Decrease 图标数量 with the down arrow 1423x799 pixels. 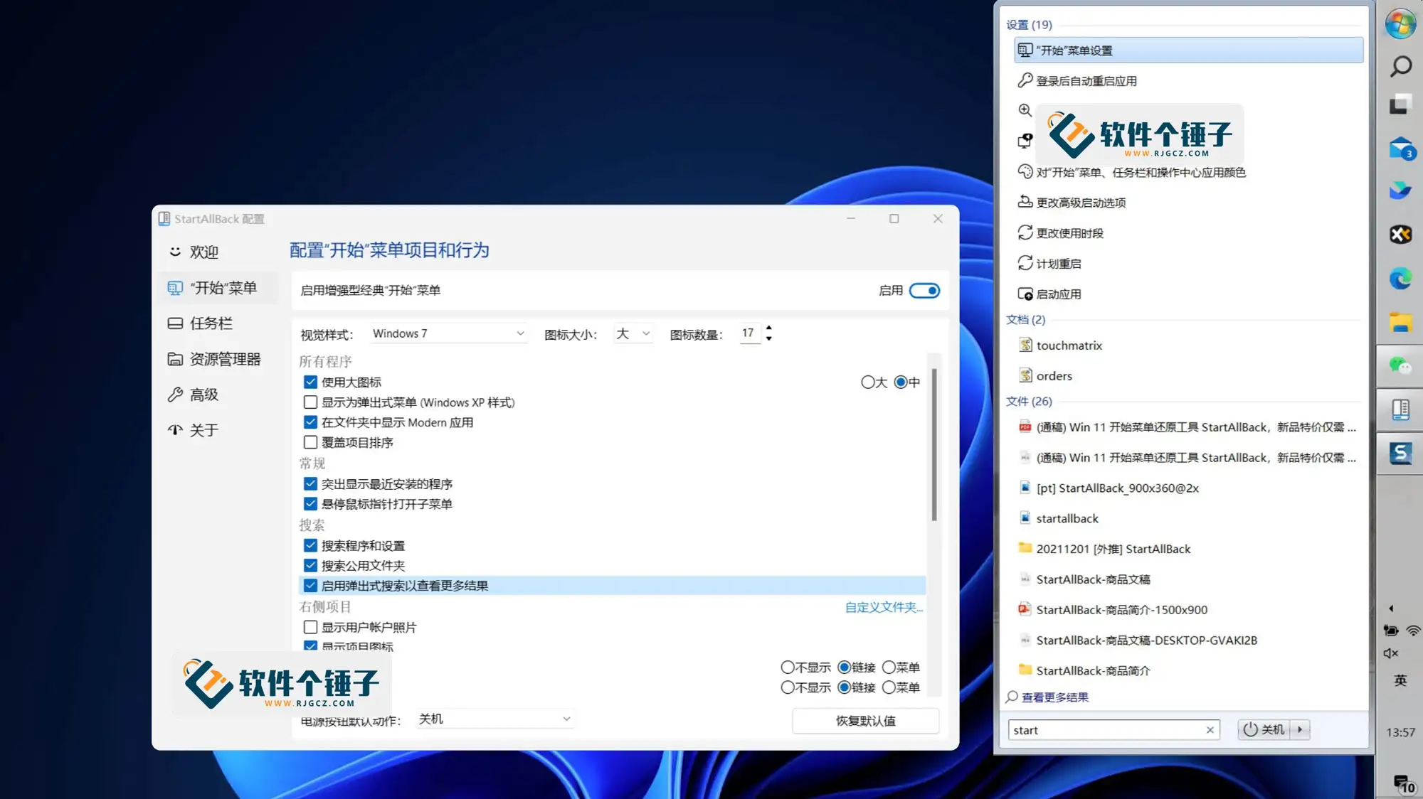point(769,339)
